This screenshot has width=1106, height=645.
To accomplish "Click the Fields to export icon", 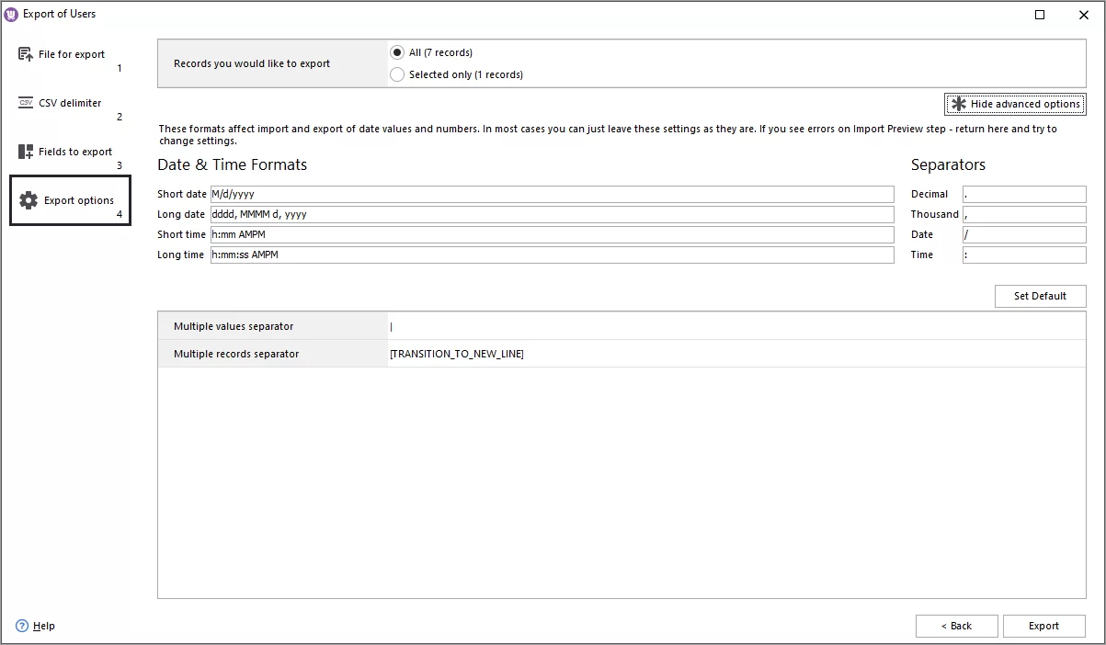I will pyautogui.click(x=24, y=152).
